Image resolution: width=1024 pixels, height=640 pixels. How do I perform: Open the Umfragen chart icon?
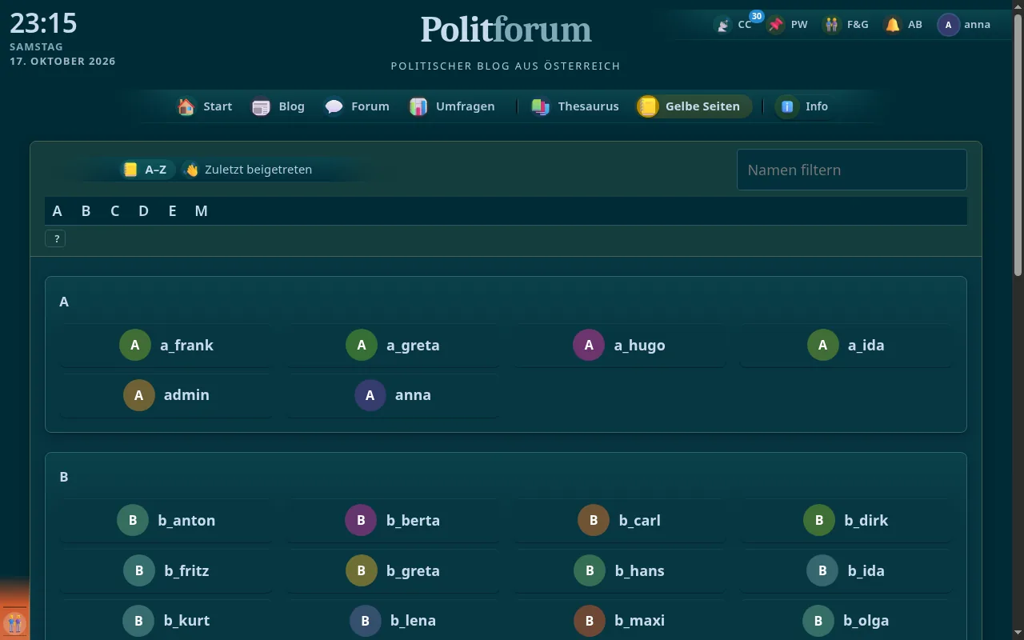tap(418, 106)
